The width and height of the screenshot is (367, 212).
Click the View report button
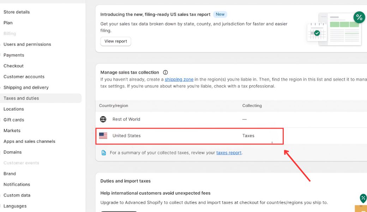point(116,41)
